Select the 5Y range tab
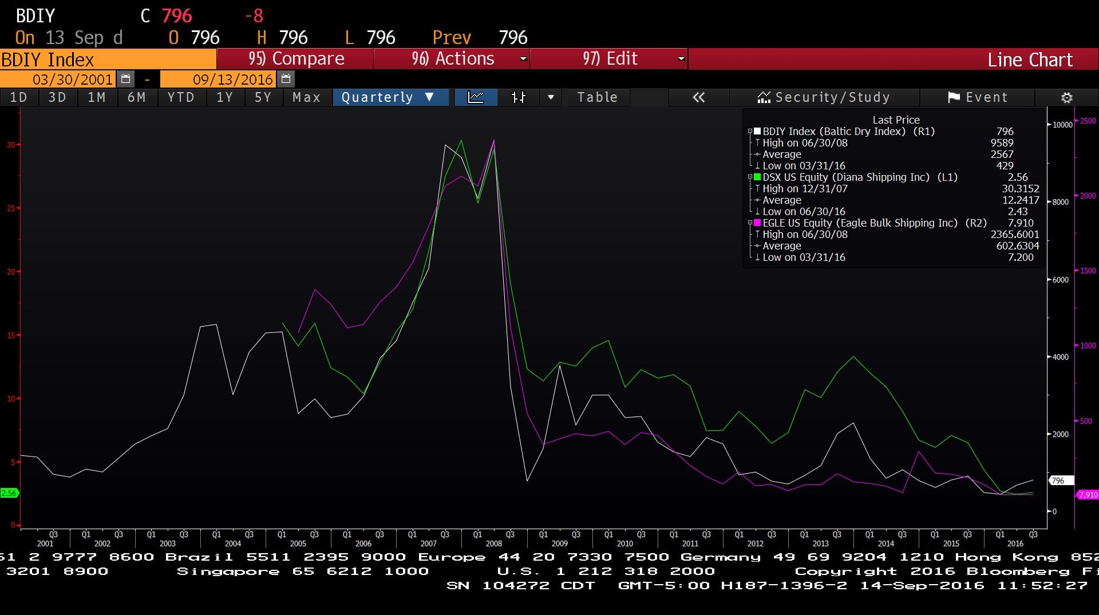1099x615 pixels. coord(263,97)
